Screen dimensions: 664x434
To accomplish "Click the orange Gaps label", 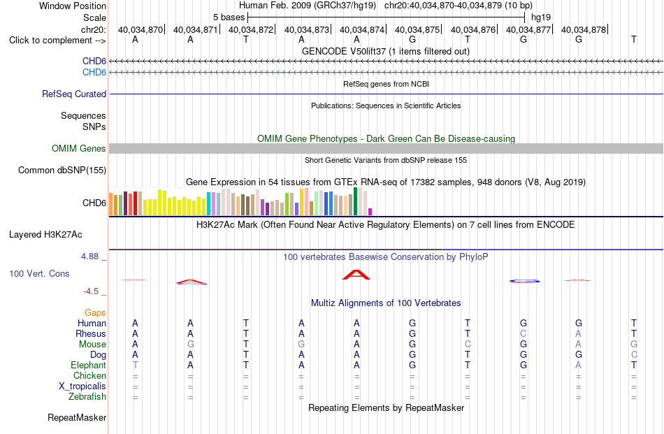I will (x=95, y=313).
